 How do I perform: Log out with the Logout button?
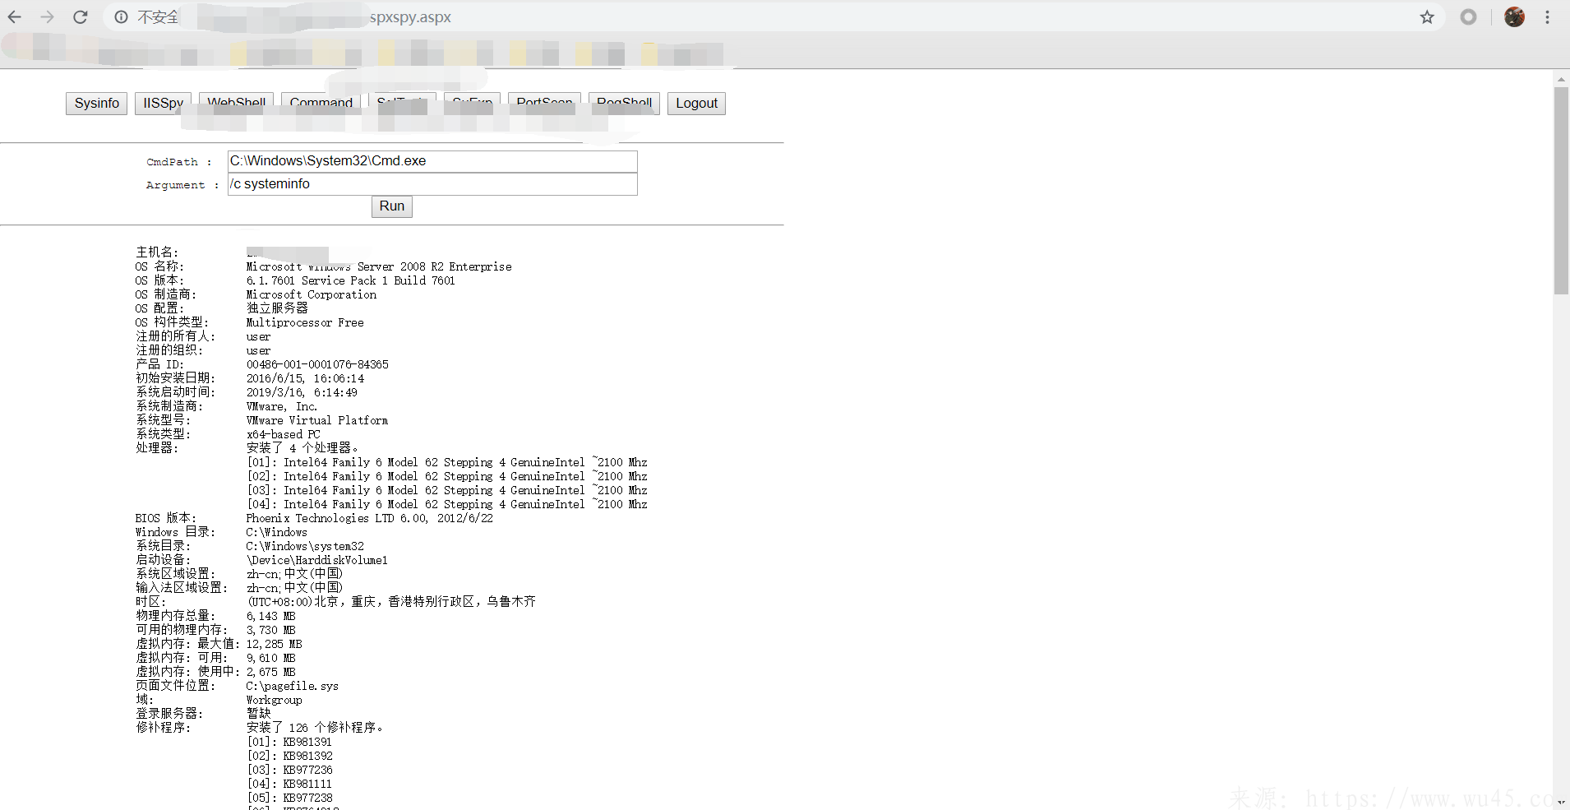click(696, 103)
